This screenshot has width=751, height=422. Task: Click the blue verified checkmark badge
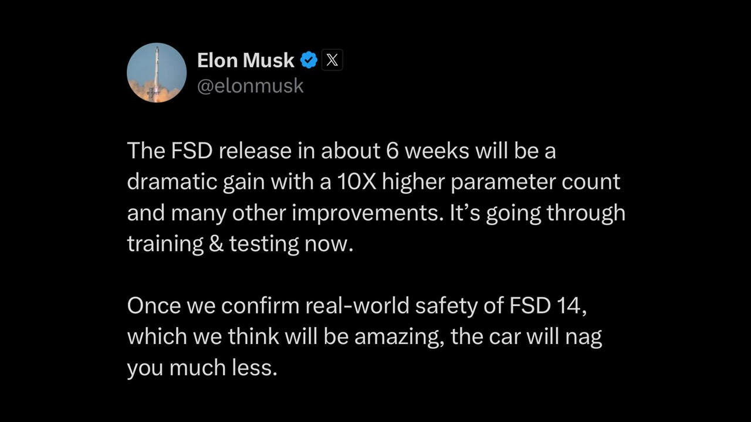[309, 60]
